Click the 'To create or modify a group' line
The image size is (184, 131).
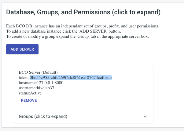tap(77, 36)
